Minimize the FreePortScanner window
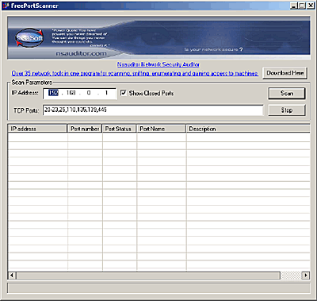317x301 pixels. [293, 6]
